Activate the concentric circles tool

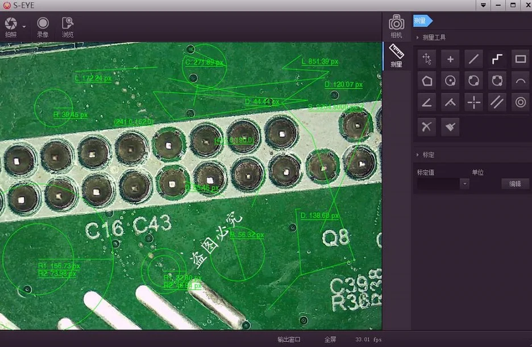coord(520,102)
